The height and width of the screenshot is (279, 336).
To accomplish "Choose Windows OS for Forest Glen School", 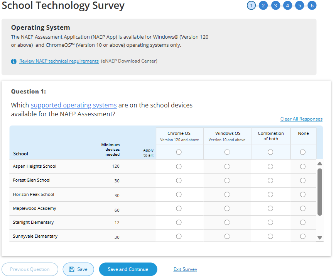I will point(227,180).
